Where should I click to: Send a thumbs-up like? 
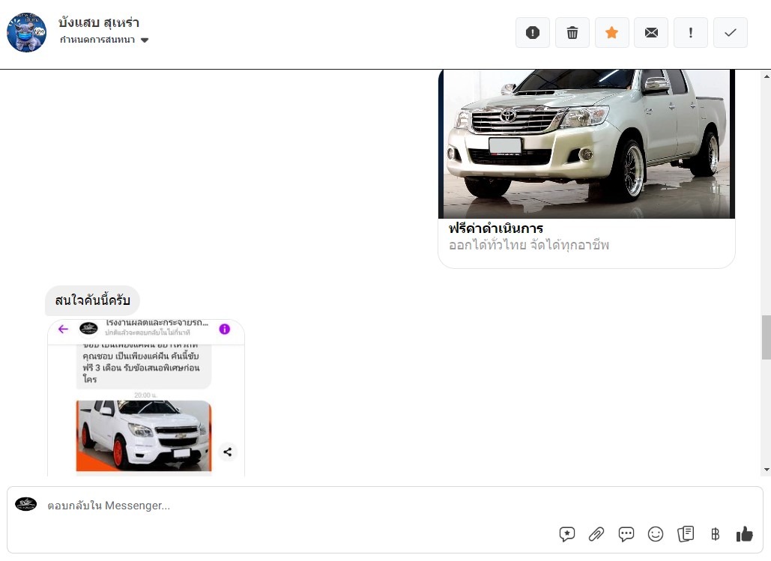pos(744,534)
